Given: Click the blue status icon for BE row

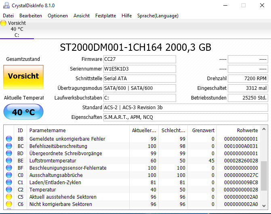Looking at the screenshot, I should tap(9, 160).
